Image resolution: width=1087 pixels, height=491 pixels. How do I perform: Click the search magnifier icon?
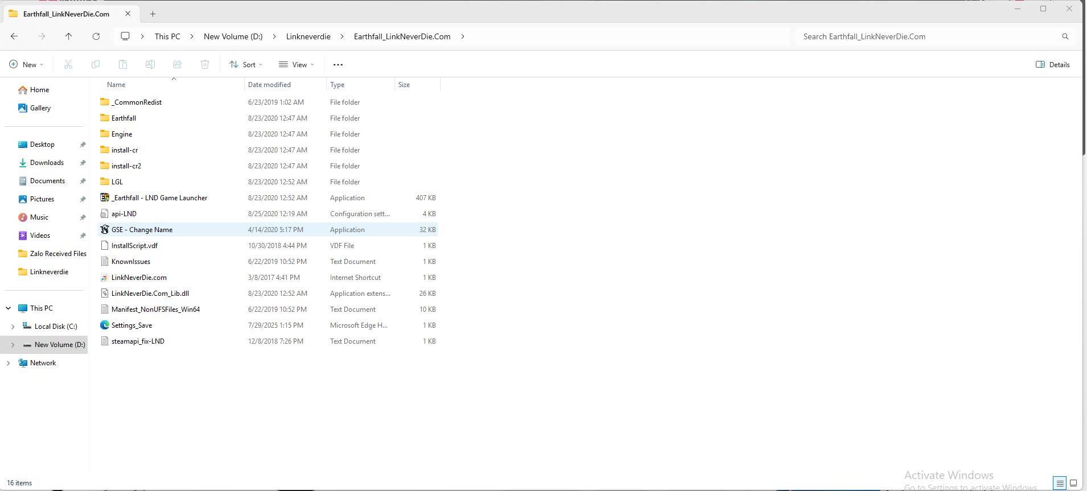pyautogui.click(x=1065, y=36)
